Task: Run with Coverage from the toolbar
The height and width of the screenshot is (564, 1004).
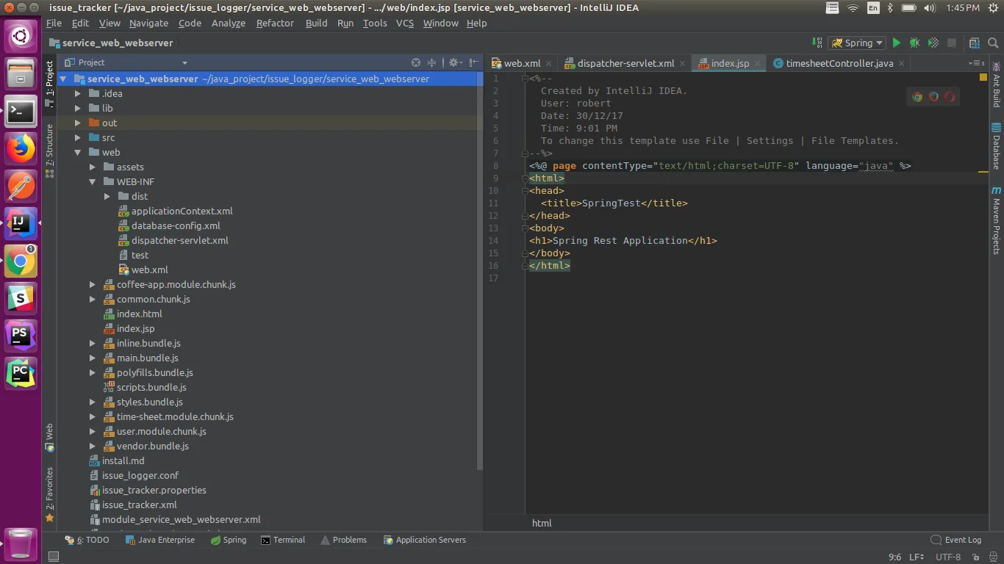Action: click(933, 43)
